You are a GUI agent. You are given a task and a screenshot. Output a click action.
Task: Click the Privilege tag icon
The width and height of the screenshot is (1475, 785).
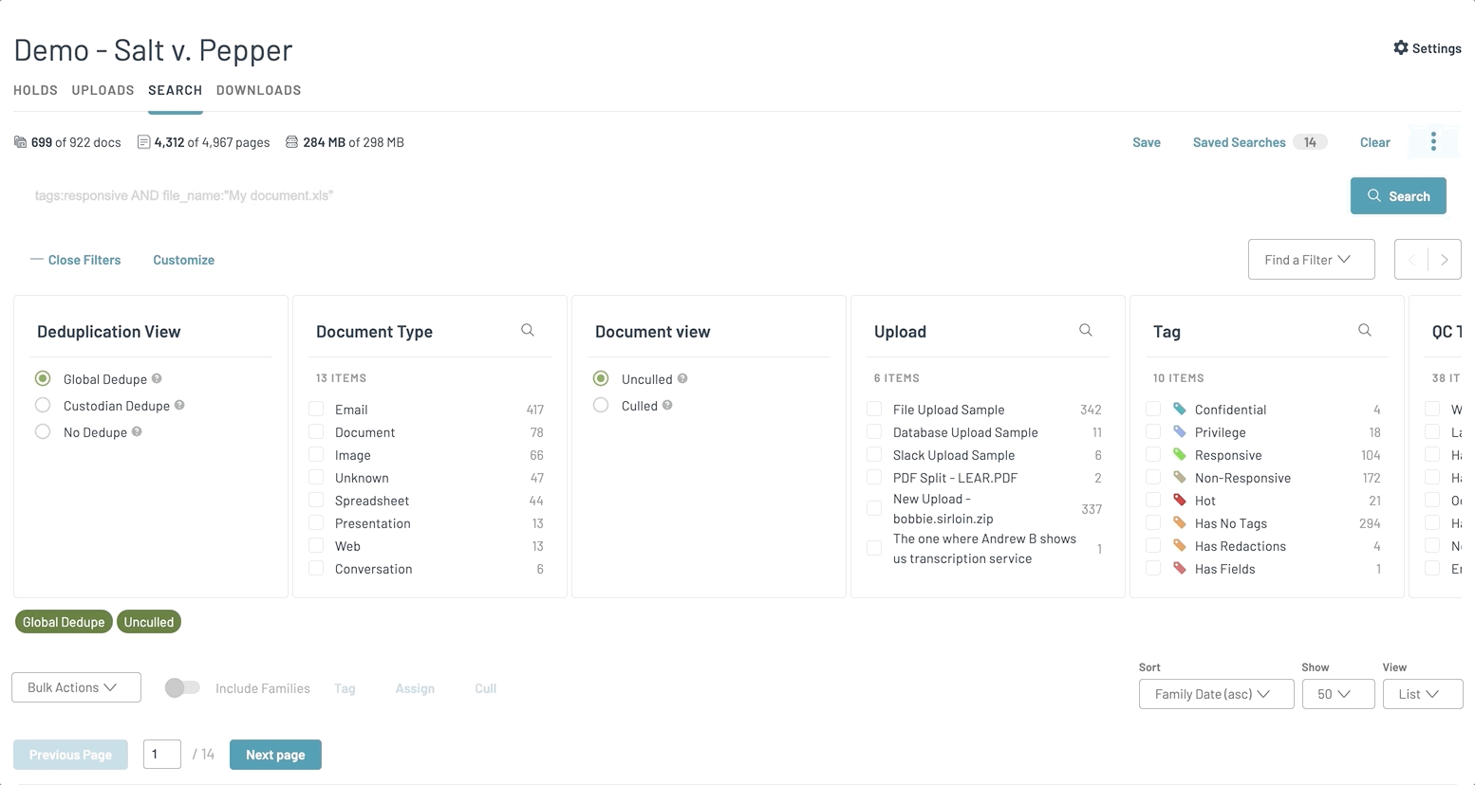1180,431
